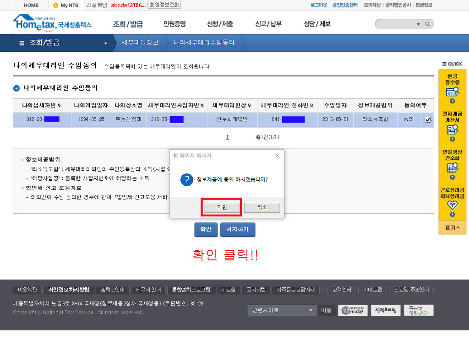Expand the search box dropdown arrow
This screenshot has width=469, height=345.
point(418,24)
